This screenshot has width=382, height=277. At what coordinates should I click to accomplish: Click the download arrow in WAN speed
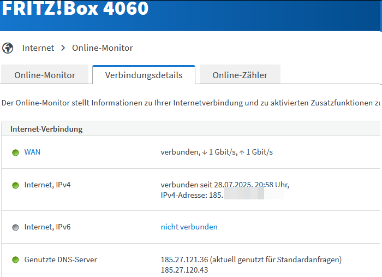click(205, 152)
